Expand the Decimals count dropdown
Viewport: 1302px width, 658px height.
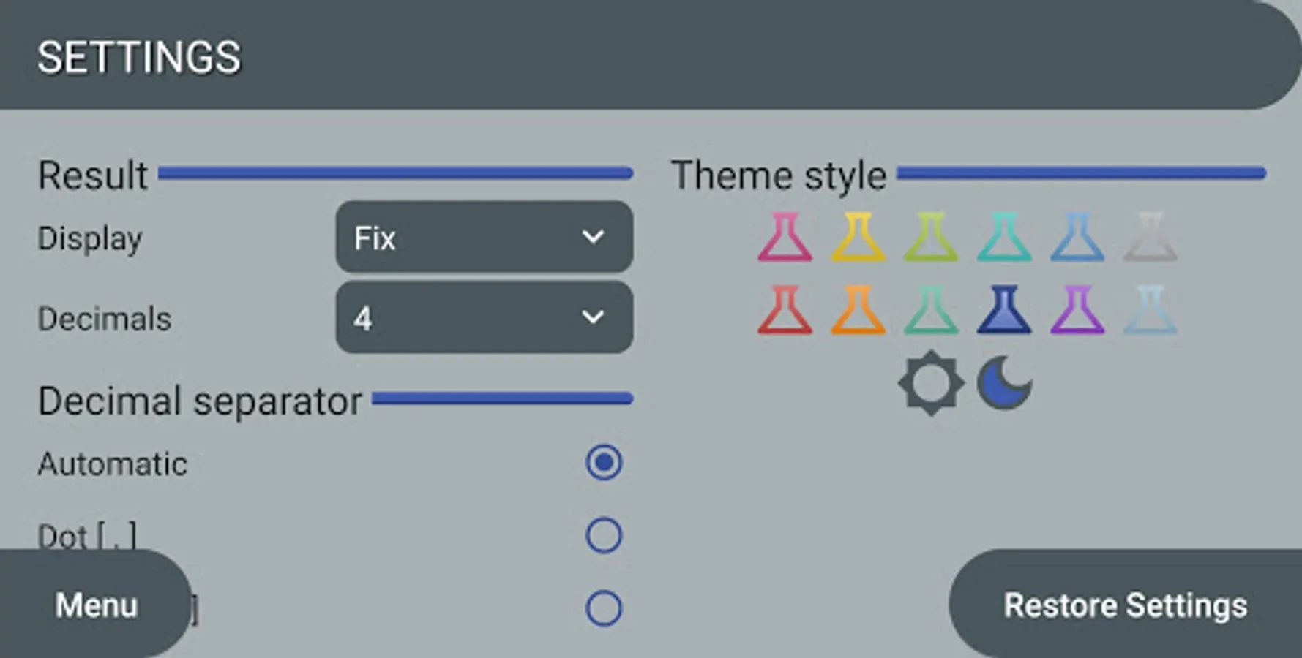[484, 318]
